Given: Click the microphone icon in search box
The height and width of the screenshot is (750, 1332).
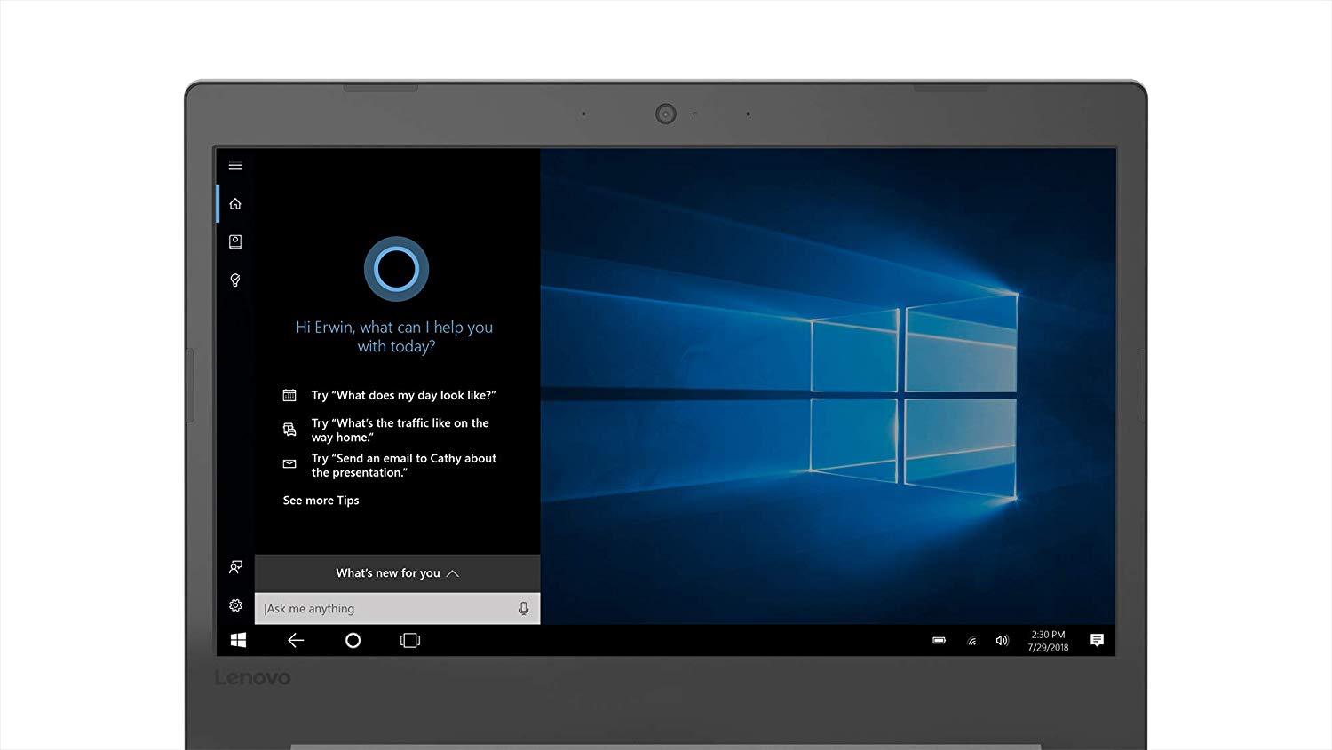Looking at the screenshot, I should click(x=523, y=609).
